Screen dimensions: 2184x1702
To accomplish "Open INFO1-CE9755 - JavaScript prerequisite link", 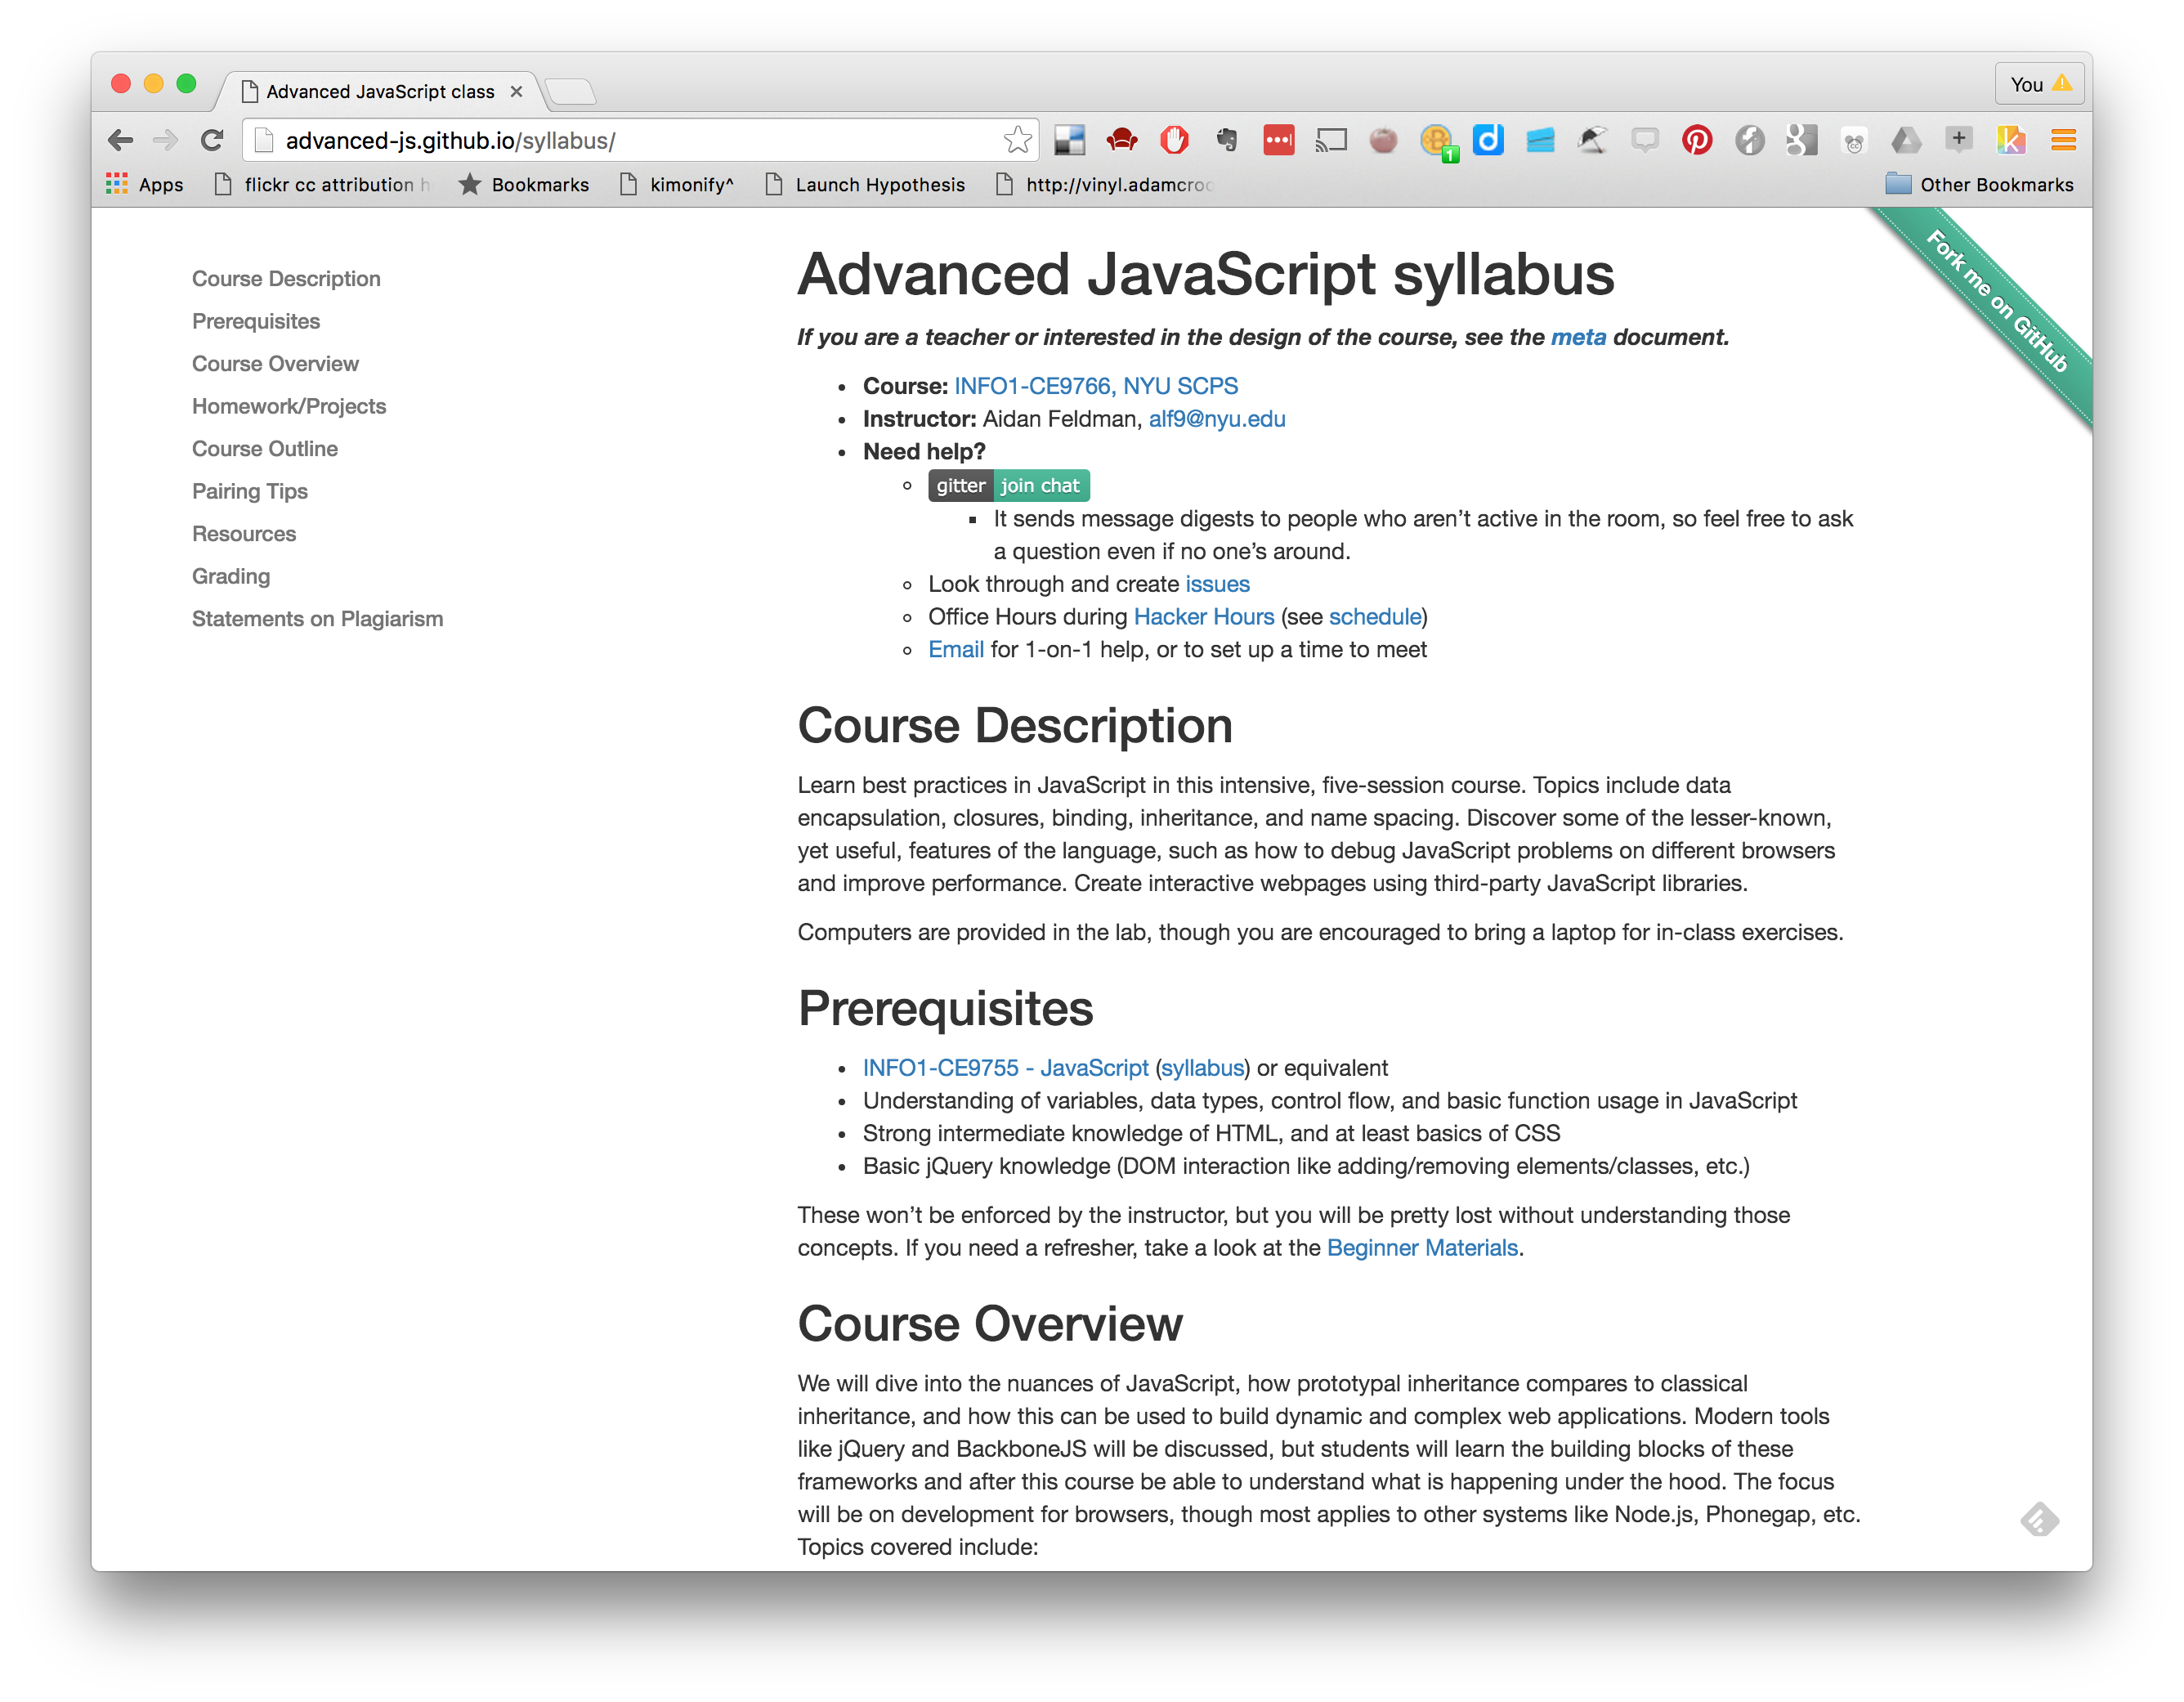I will pyautogui.click(x=1005, y=1068).
